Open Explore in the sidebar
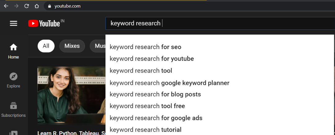 (13, 80)
